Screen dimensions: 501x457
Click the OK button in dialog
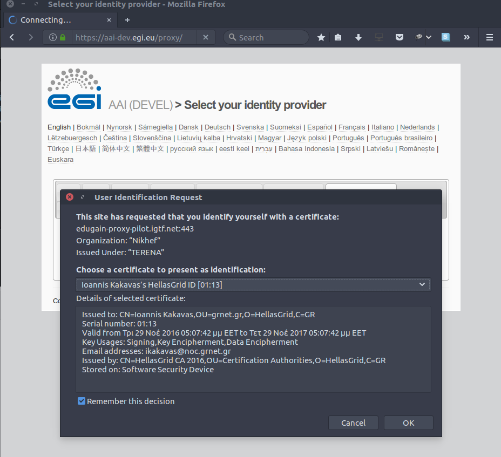click(408, 423)
